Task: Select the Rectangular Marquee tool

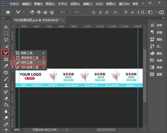Action: tap(6, 33)
